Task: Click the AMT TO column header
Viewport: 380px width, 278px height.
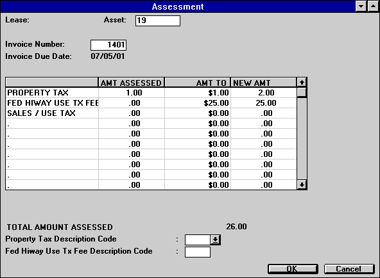Action: click(198, 83)
